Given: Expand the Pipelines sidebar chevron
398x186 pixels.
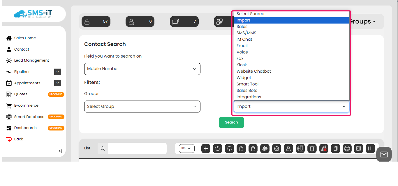Looking at the screenshot, I should pos(57,71).
